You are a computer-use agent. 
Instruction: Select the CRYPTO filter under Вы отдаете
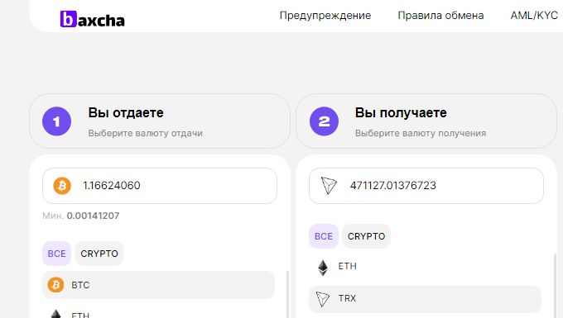99,254
